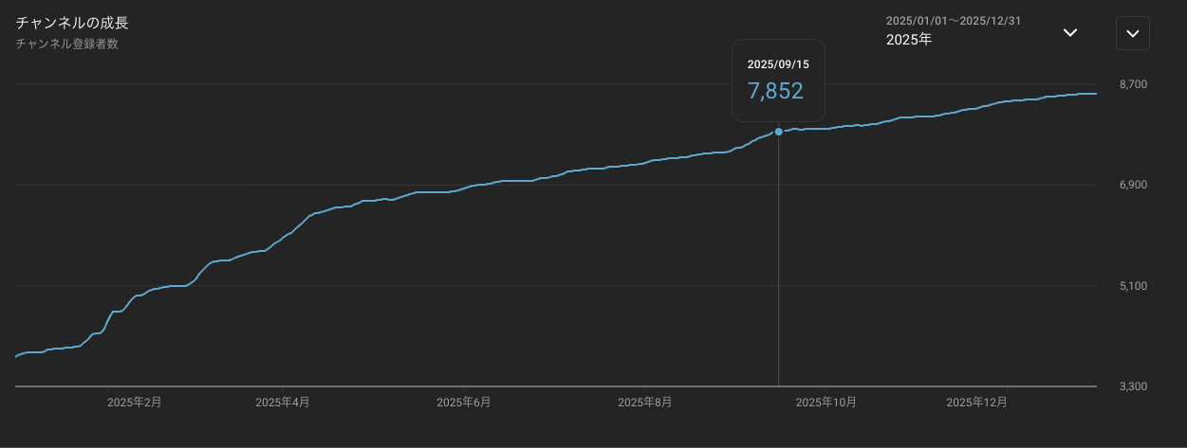
Task: Click the 2025年8月 x-axis label
Action: click(645, 403)
